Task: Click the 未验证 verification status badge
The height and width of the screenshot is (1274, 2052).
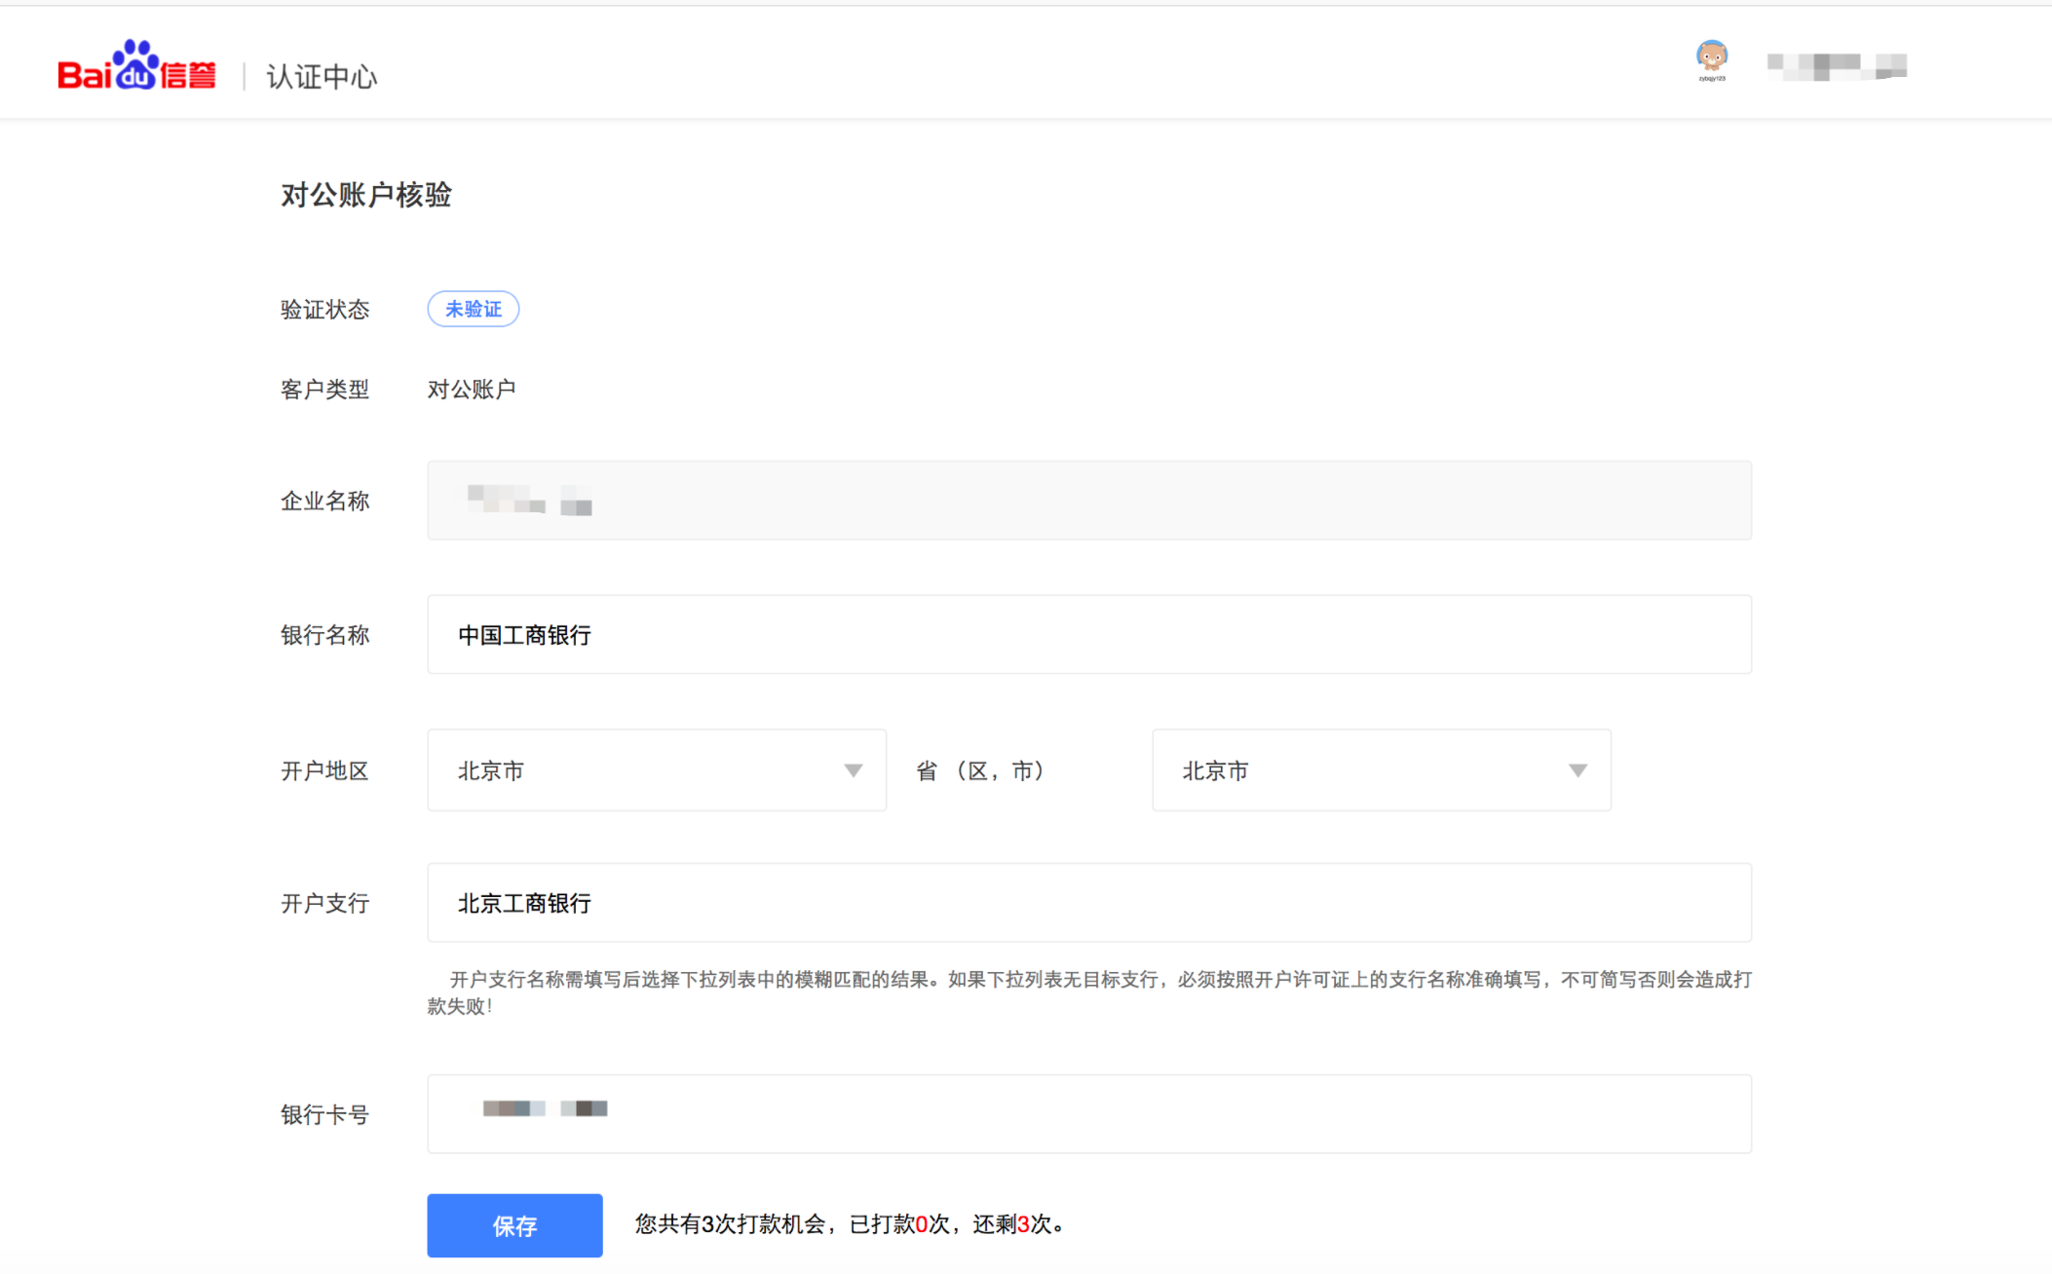Action: tap(473, 309)
